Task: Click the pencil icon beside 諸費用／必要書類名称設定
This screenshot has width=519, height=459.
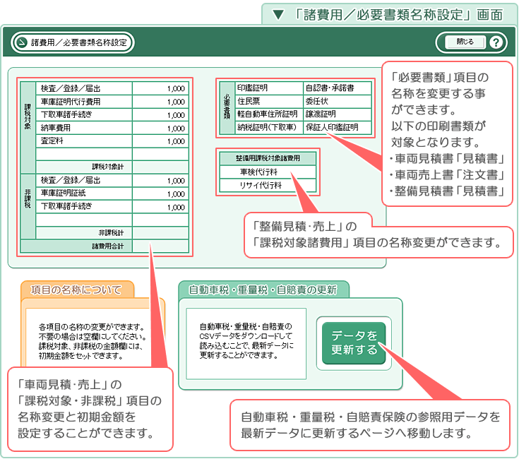Action: (22, 42)
